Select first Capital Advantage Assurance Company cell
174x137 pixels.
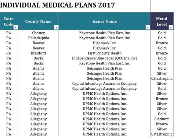pyautogui.click(x=105, y=84)
